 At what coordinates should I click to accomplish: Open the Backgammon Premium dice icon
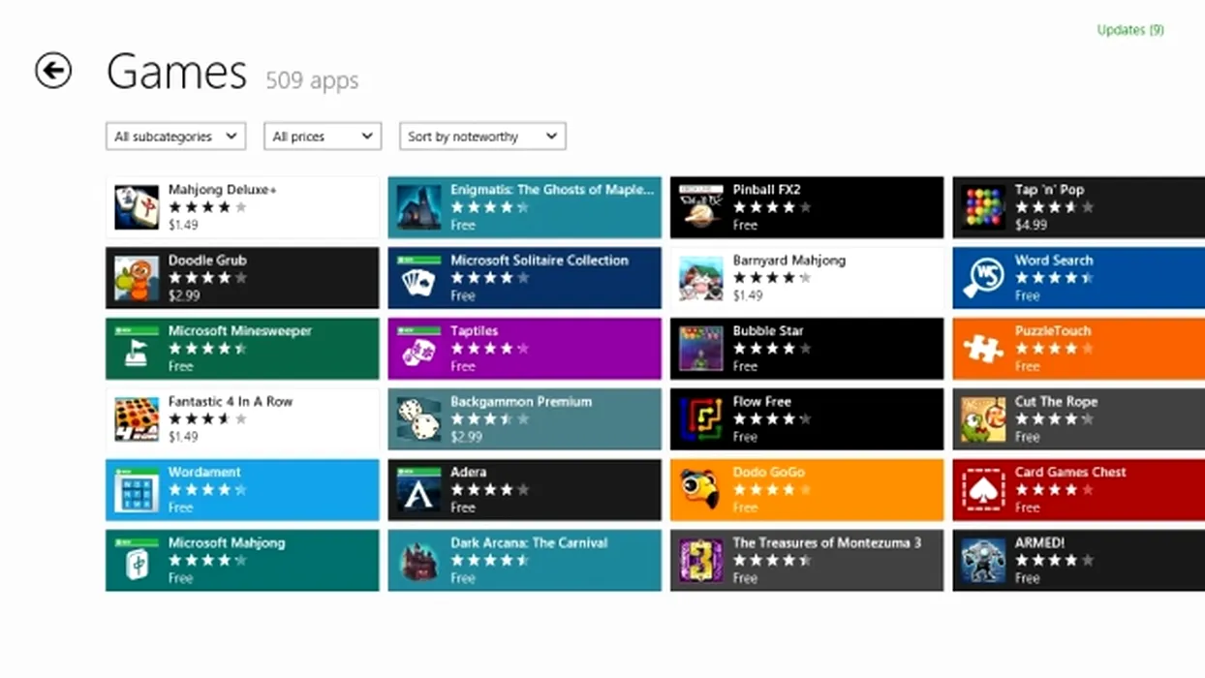(418, 419)
